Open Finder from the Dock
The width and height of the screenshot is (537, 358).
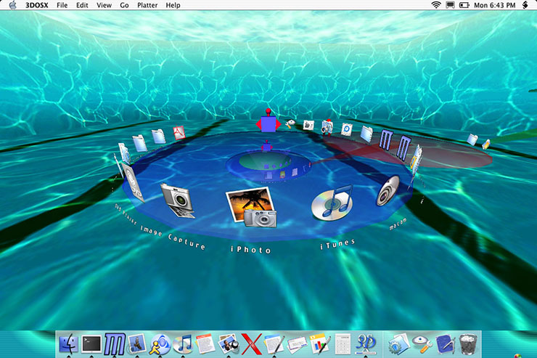[x=69, y=344]
